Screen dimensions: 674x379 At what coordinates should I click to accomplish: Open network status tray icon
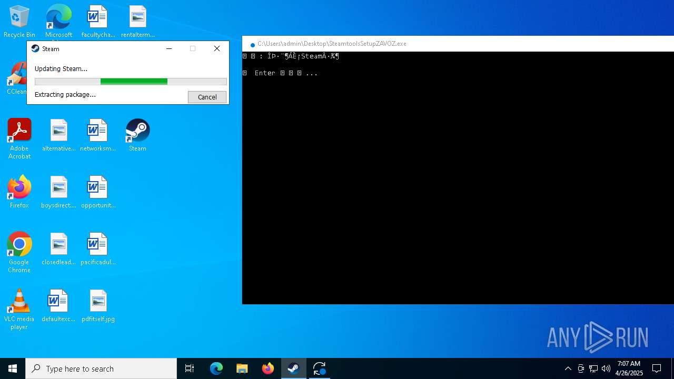[x=593, y=368]
